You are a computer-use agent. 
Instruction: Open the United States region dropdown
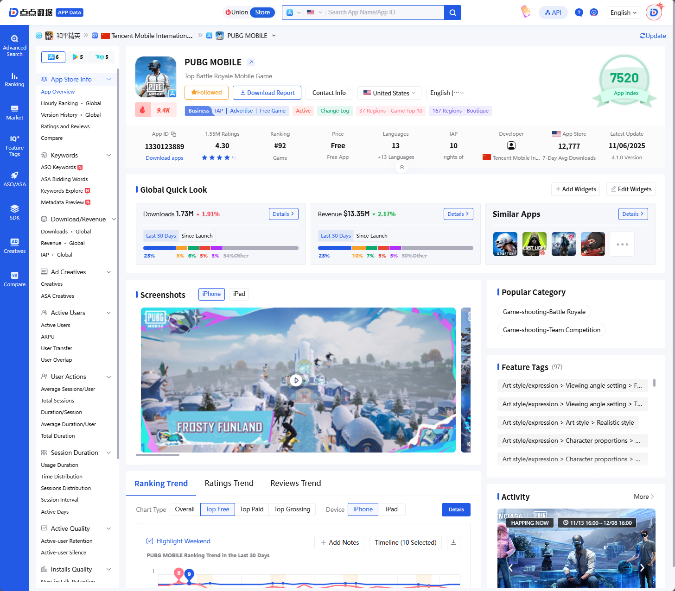[x=389, y=93]
